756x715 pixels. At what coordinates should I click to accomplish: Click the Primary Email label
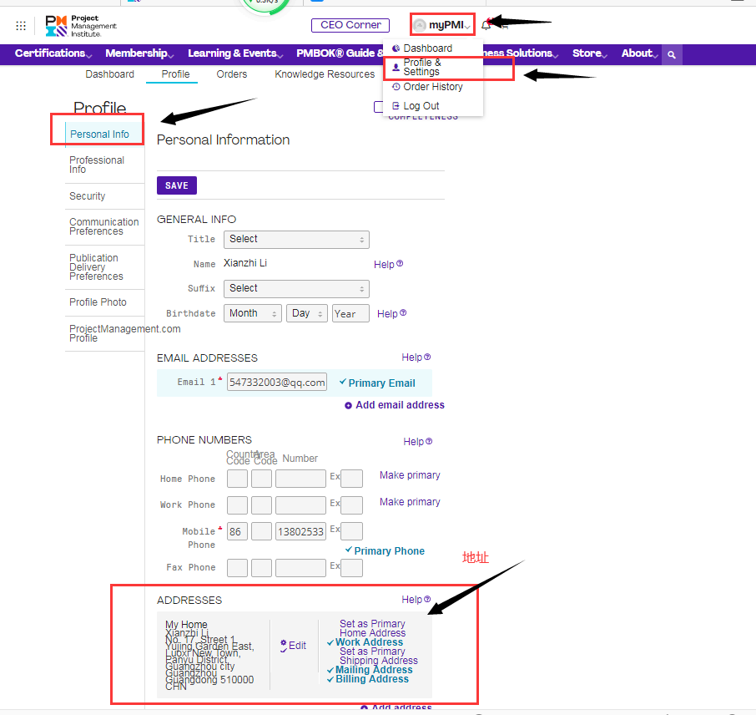[381, 383]
